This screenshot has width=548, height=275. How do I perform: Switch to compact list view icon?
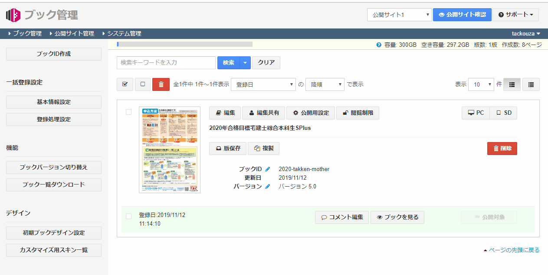[531, 85]
